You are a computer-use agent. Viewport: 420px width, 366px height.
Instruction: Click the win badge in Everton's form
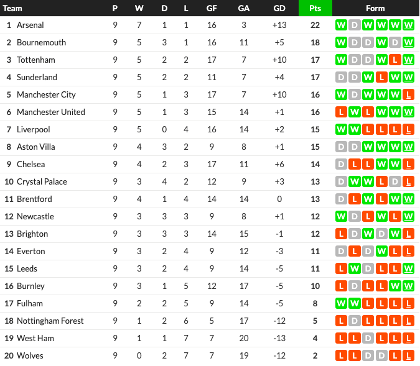[x=381, y=252]
